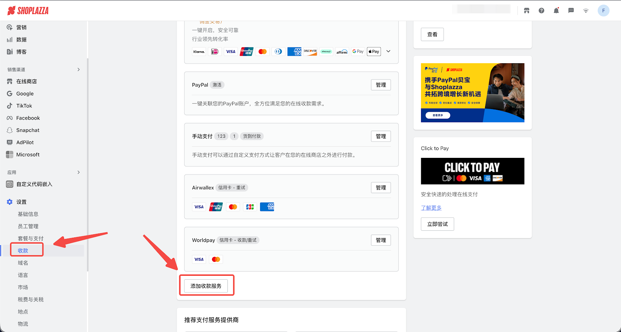This screenshot has width=621, height=332.
Task: Open 套餐与支付 settings page
Action: (31, 239)
